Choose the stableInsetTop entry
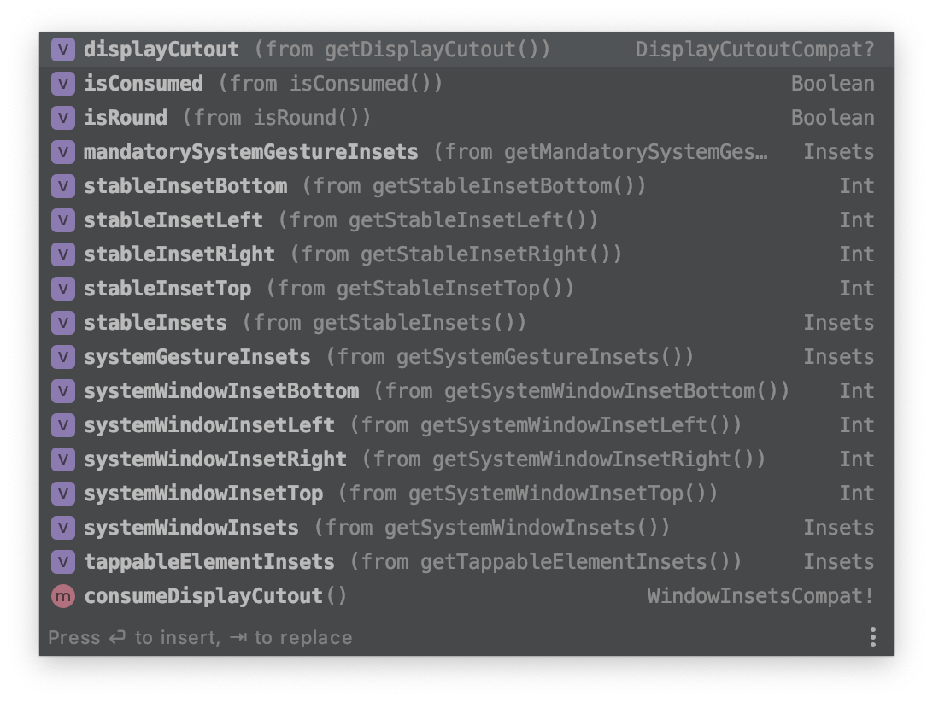 (466, 290)
